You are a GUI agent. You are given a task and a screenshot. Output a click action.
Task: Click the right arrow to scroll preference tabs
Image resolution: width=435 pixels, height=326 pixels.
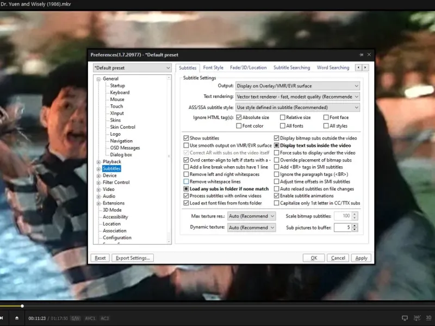click(x=365, y=67)
